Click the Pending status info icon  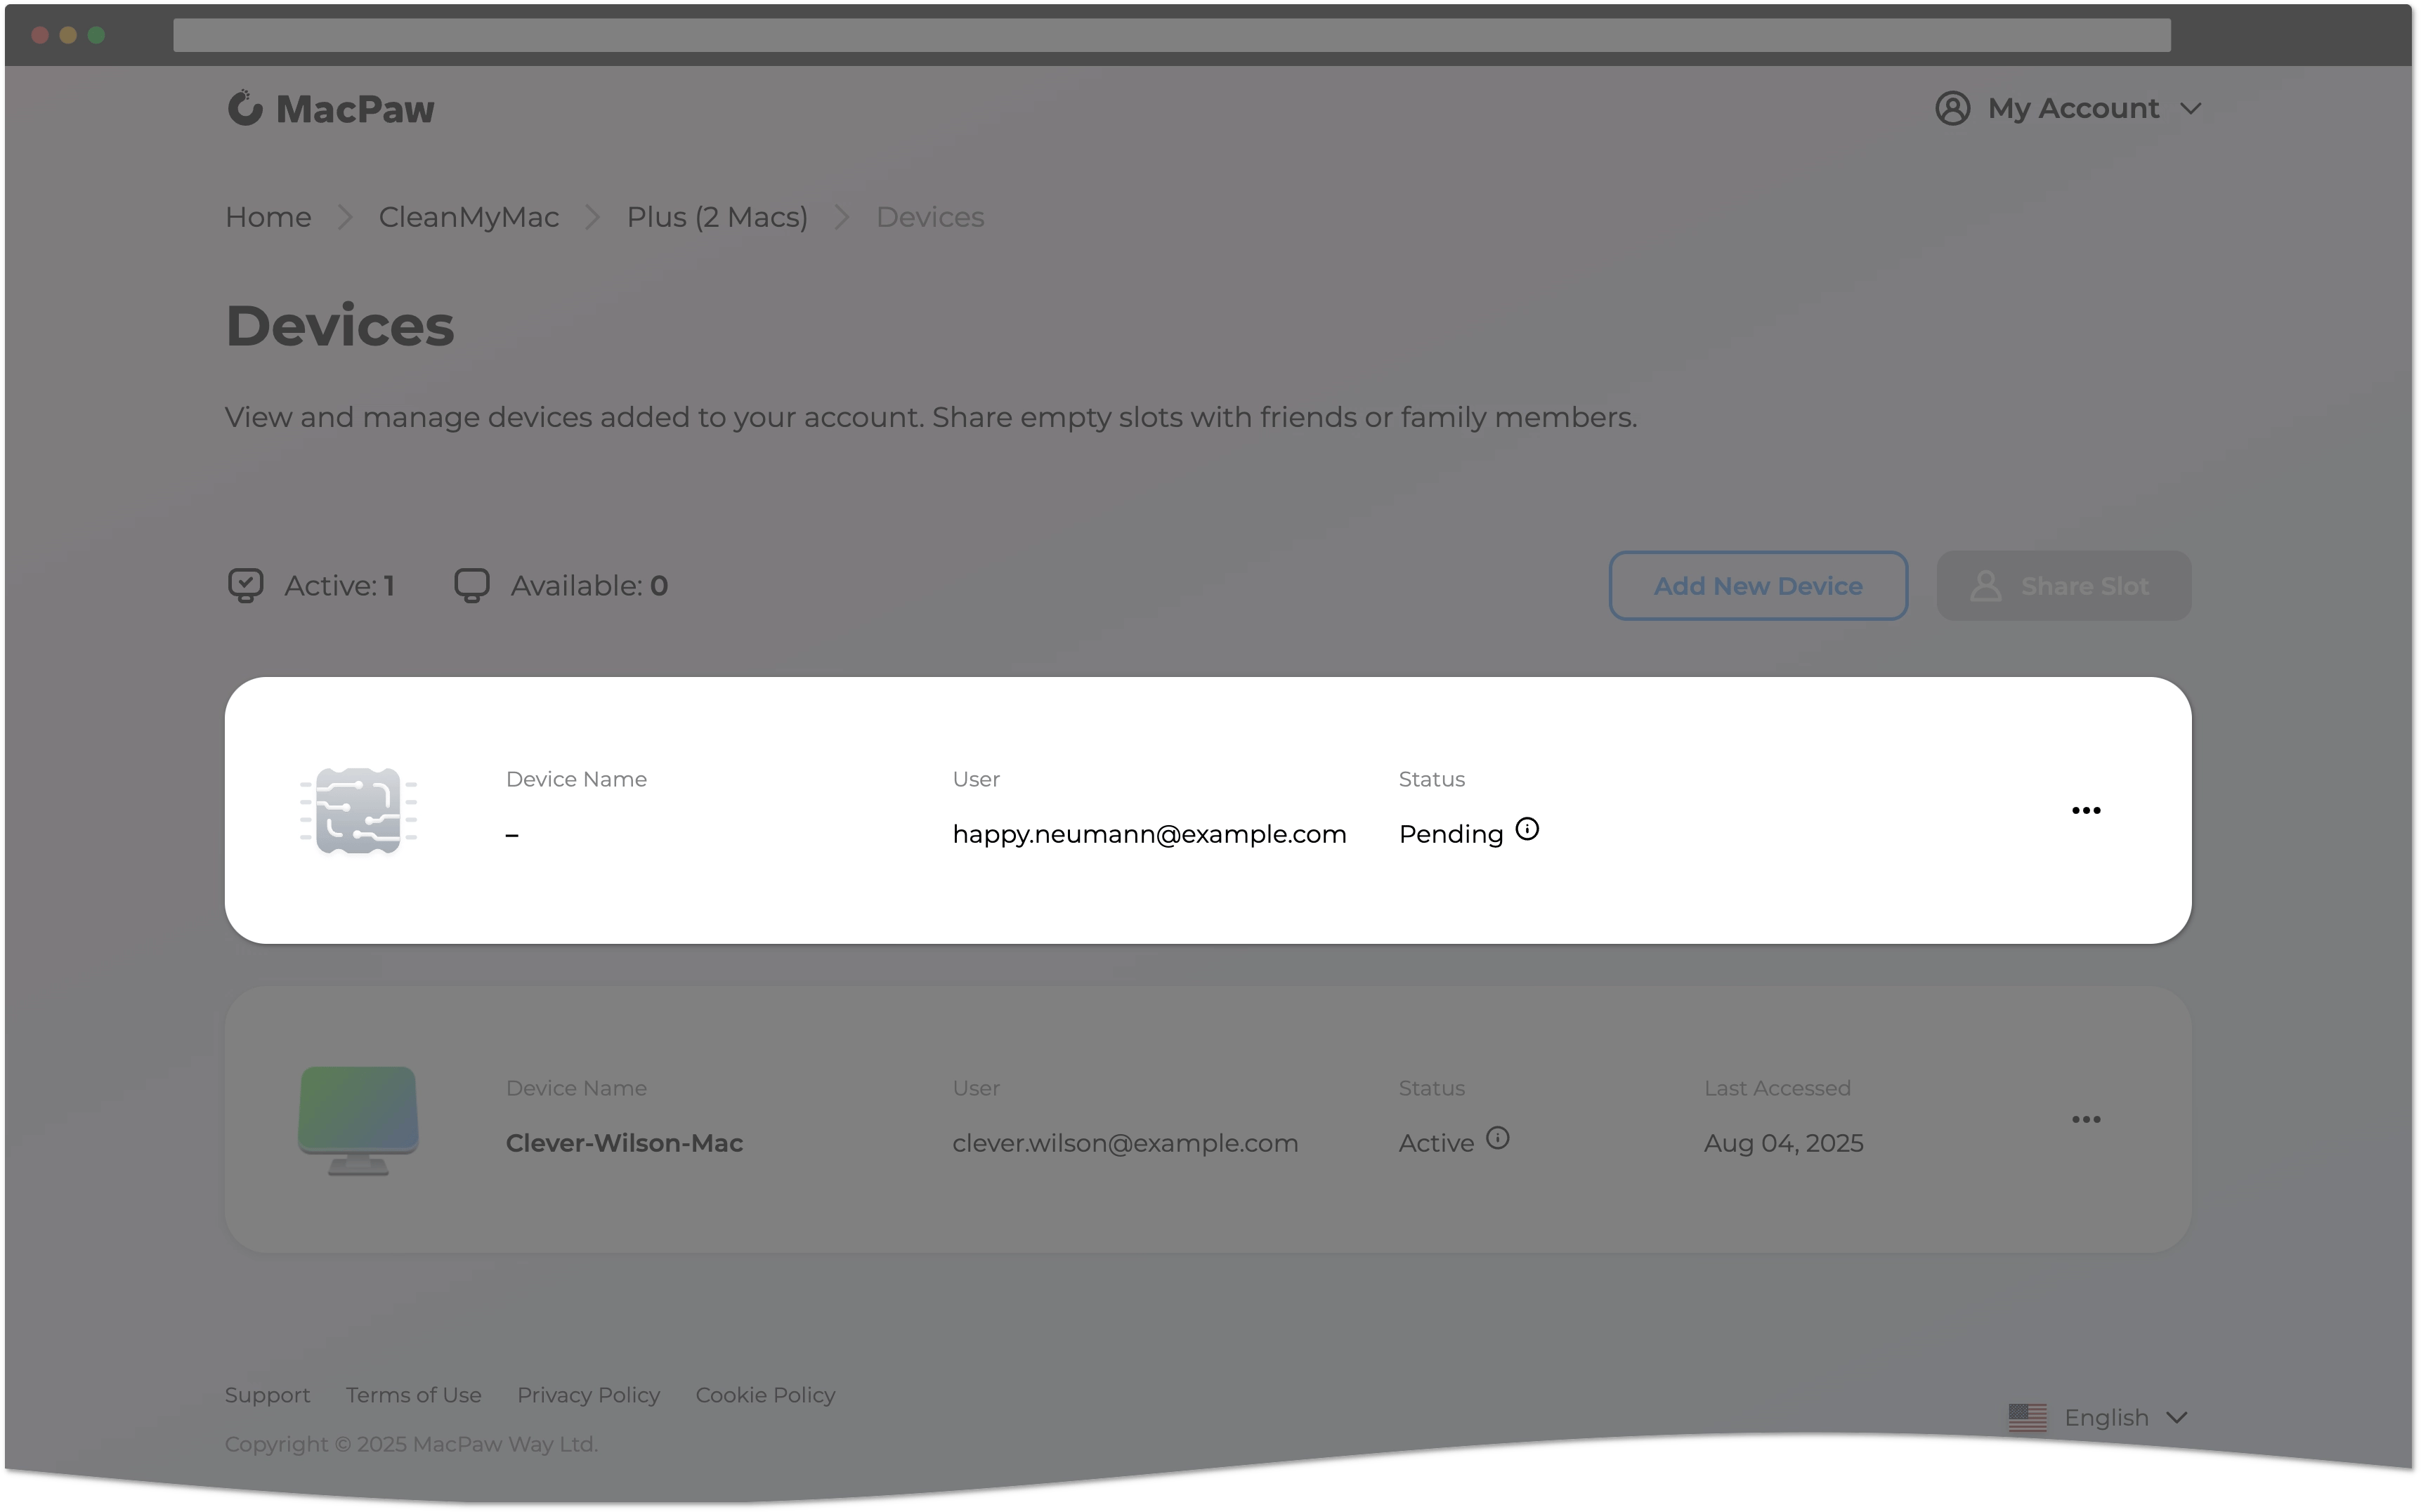(1527, 829)
